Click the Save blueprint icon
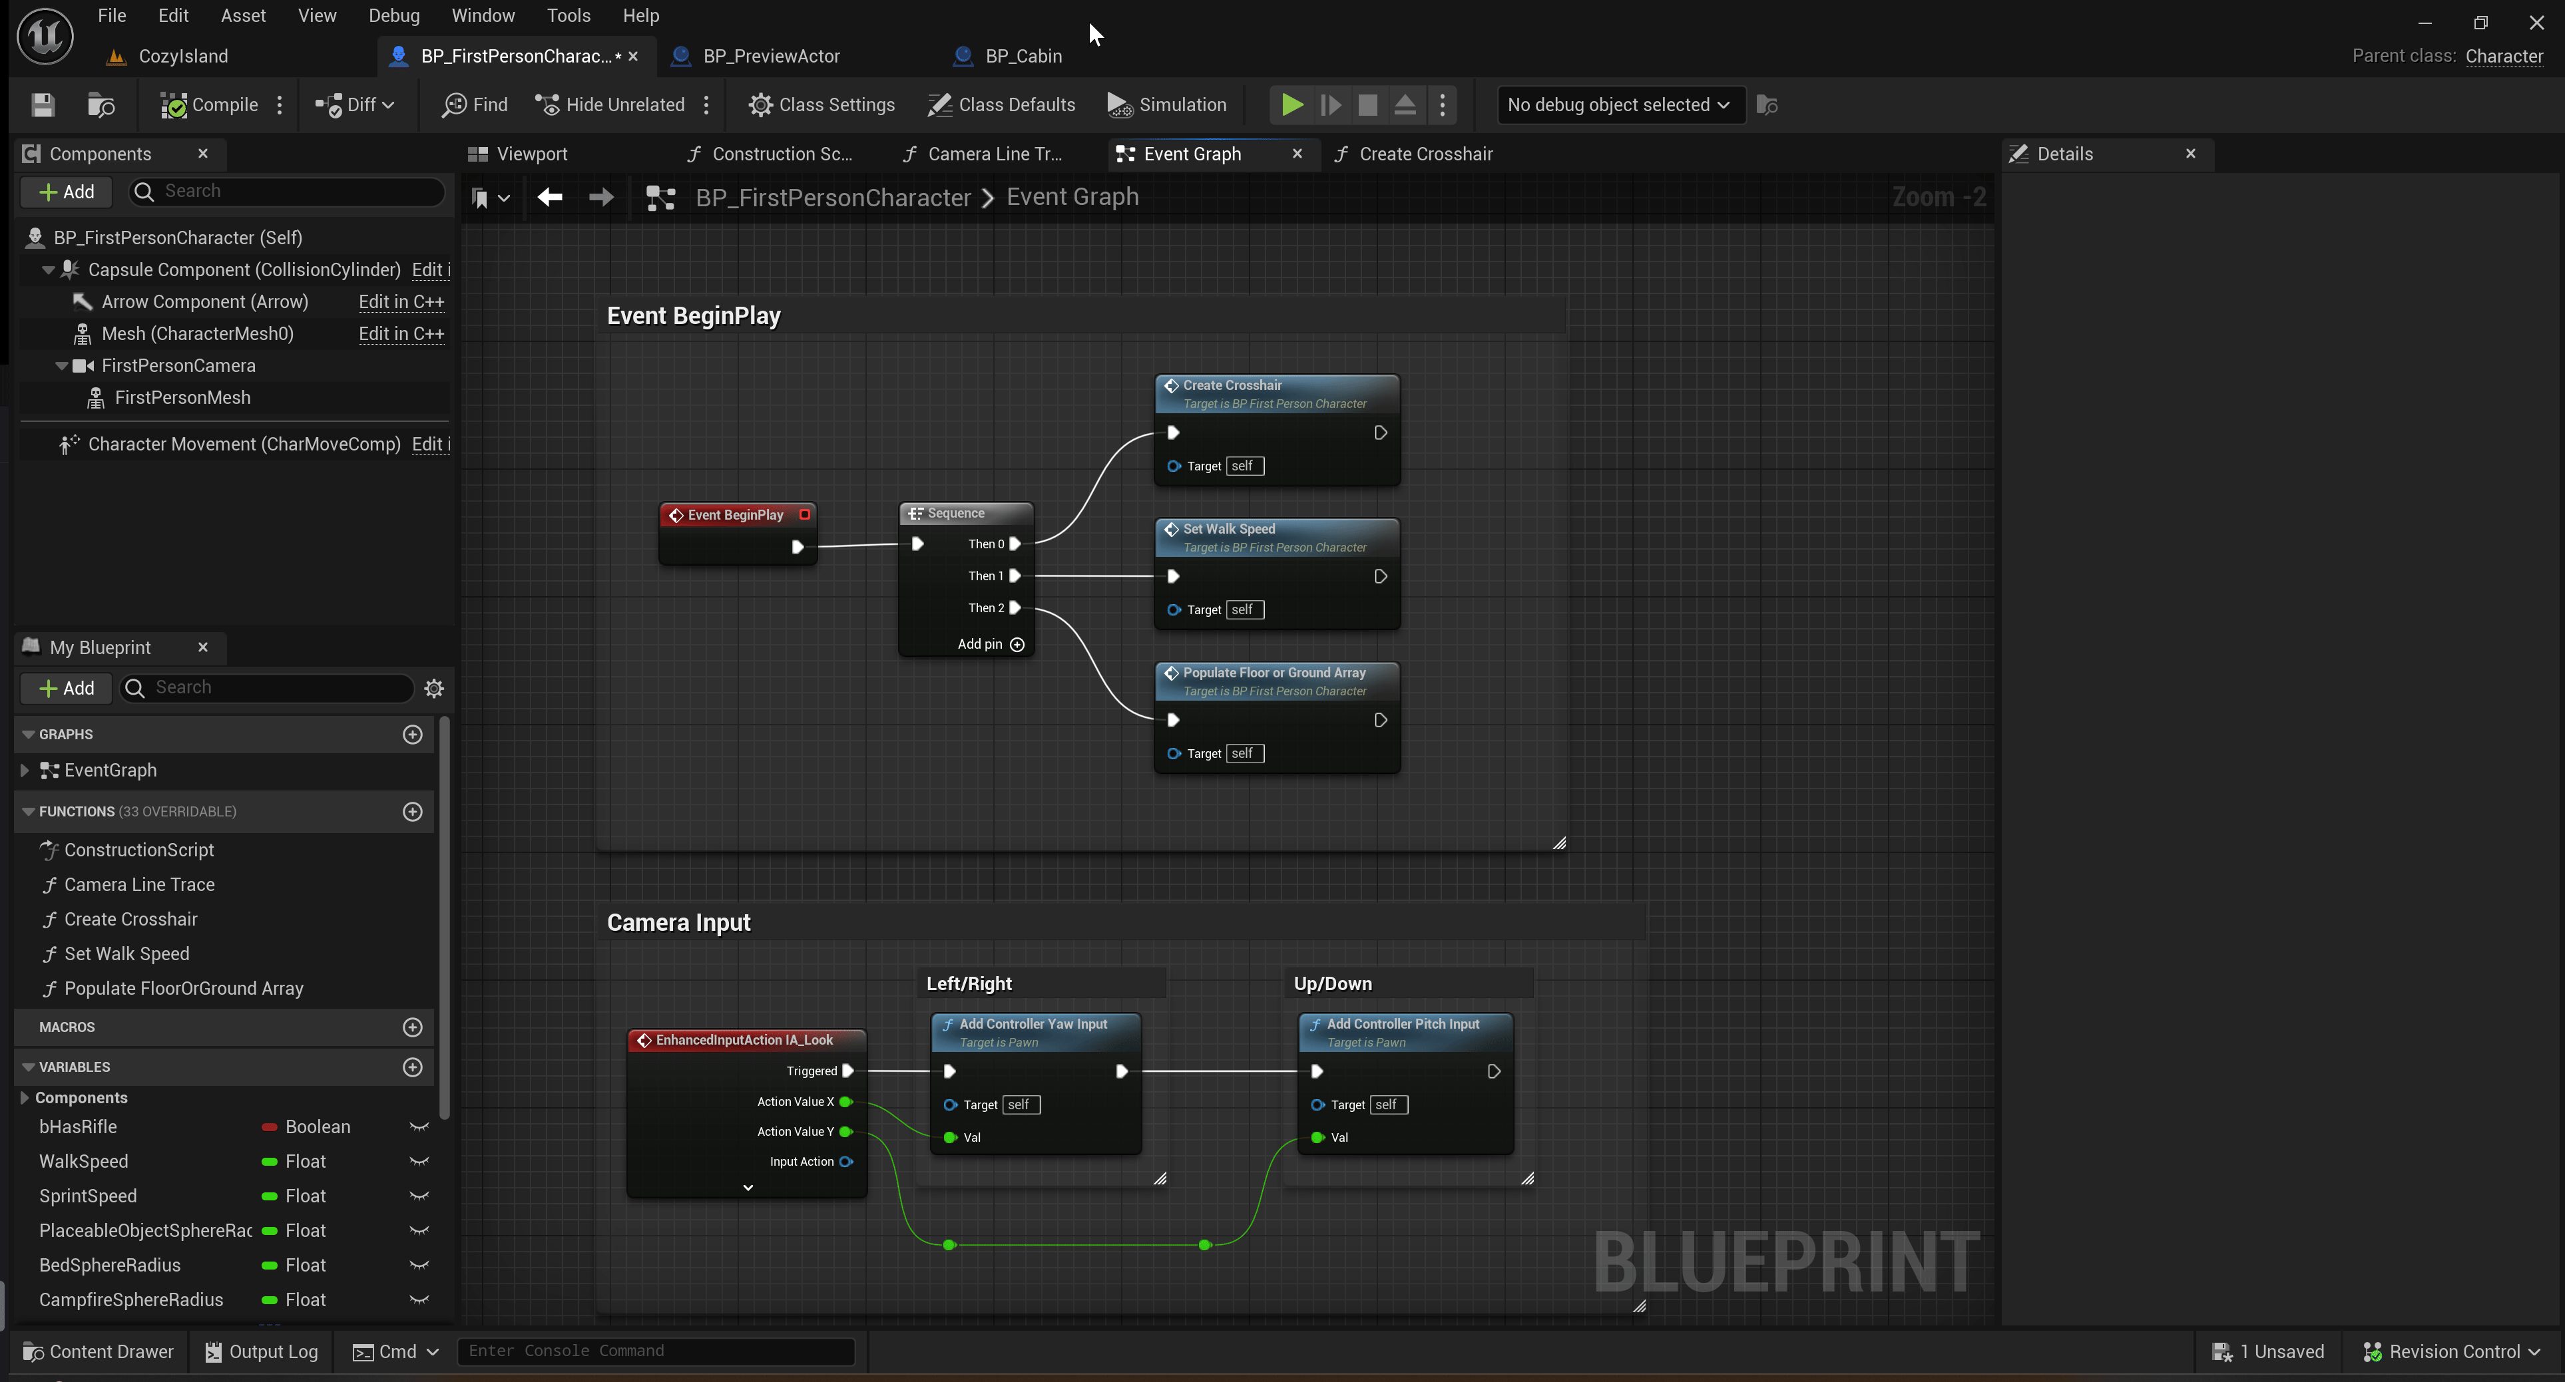This screenshot has width=2565, height=1382. [43, 104]
